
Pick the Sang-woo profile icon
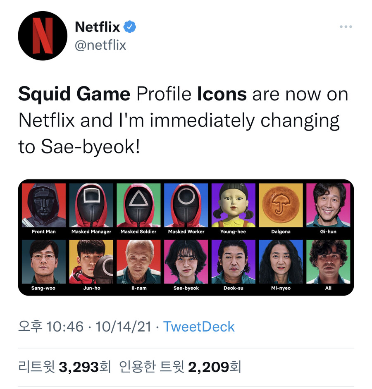[44, 262]
